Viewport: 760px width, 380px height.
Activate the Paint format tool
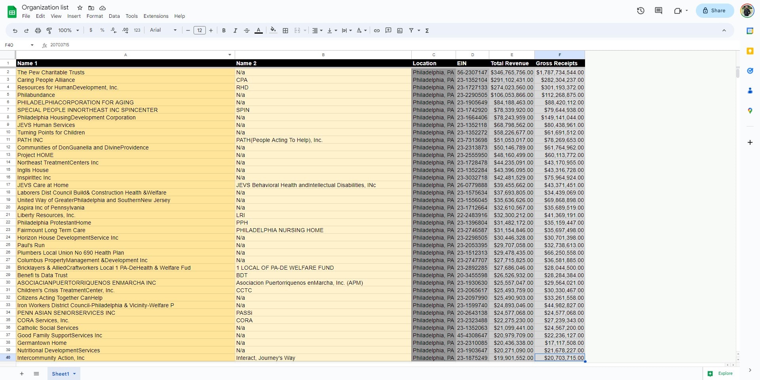pos(49,30)
